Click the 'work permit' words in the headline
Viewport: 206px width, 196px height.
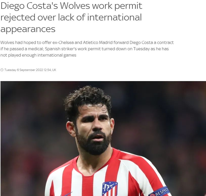(x=117, y=6)
